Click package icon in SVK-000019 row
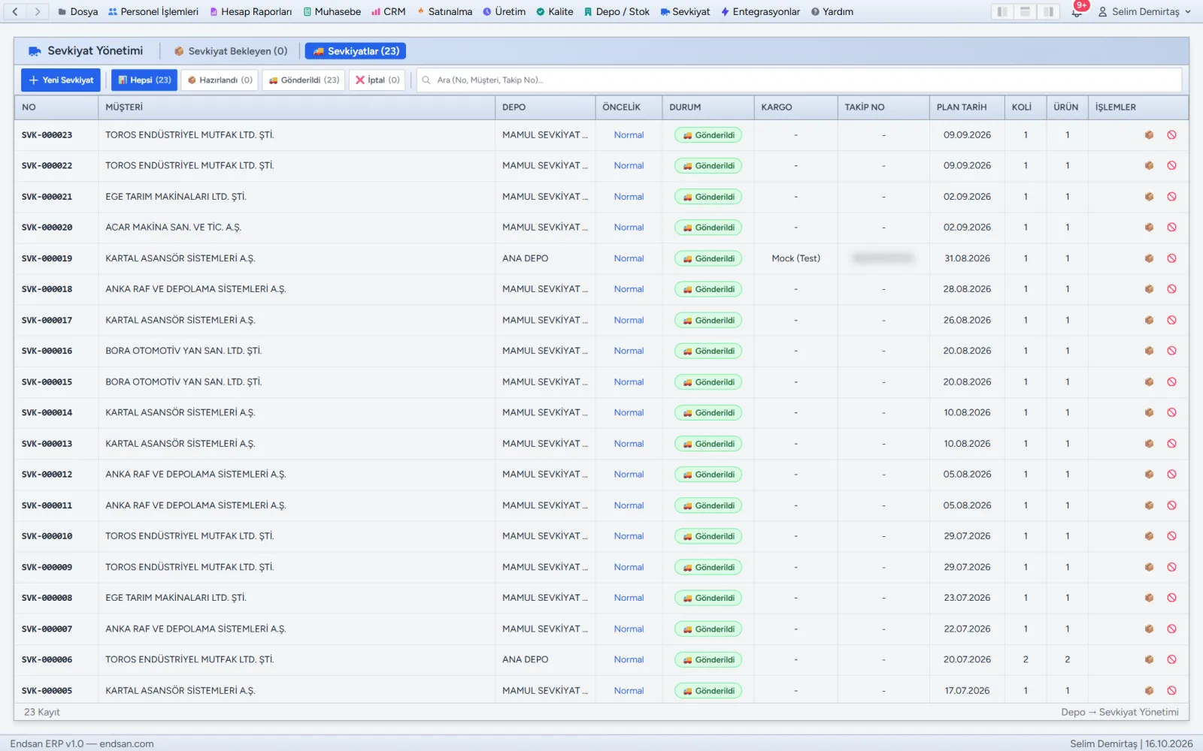This screenshot has height=751, width=1203. (x=1149, y=258)
